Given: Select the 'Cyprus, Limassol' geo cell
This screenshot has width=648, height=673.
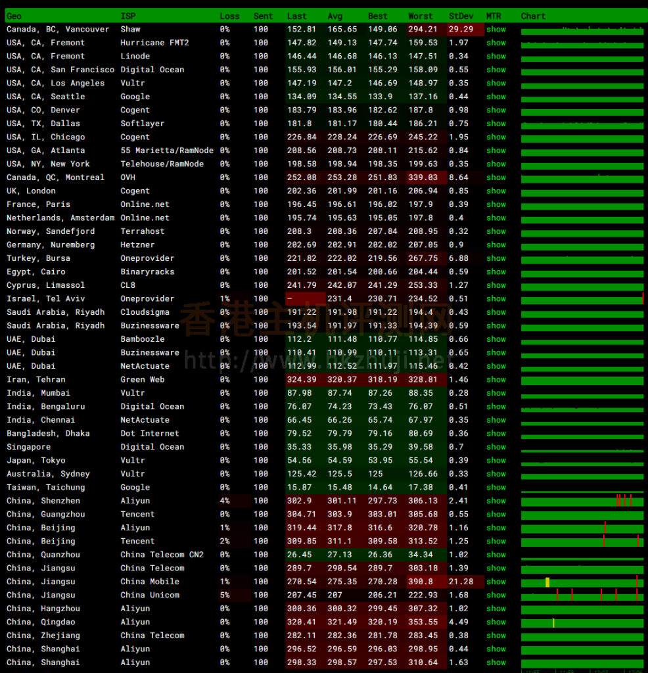Looking at the screenshot, I should pos(46,285).
